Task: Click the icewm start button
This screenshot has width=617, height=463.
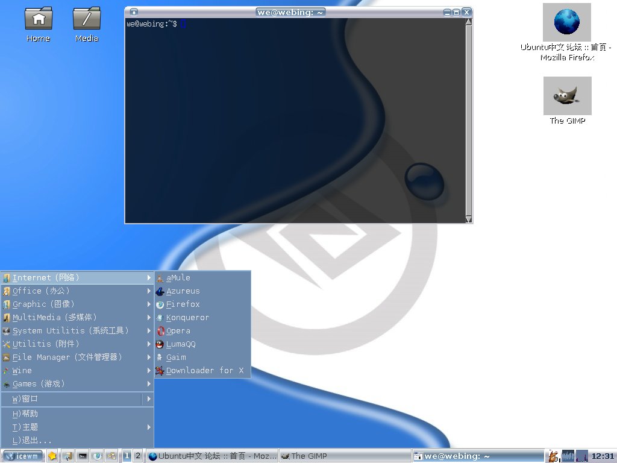Action: (23, 456)
